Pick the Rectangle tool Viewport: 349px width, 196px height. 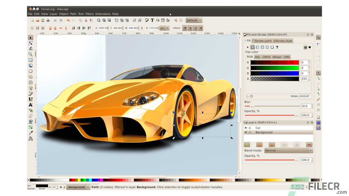[x=31, y=60]
